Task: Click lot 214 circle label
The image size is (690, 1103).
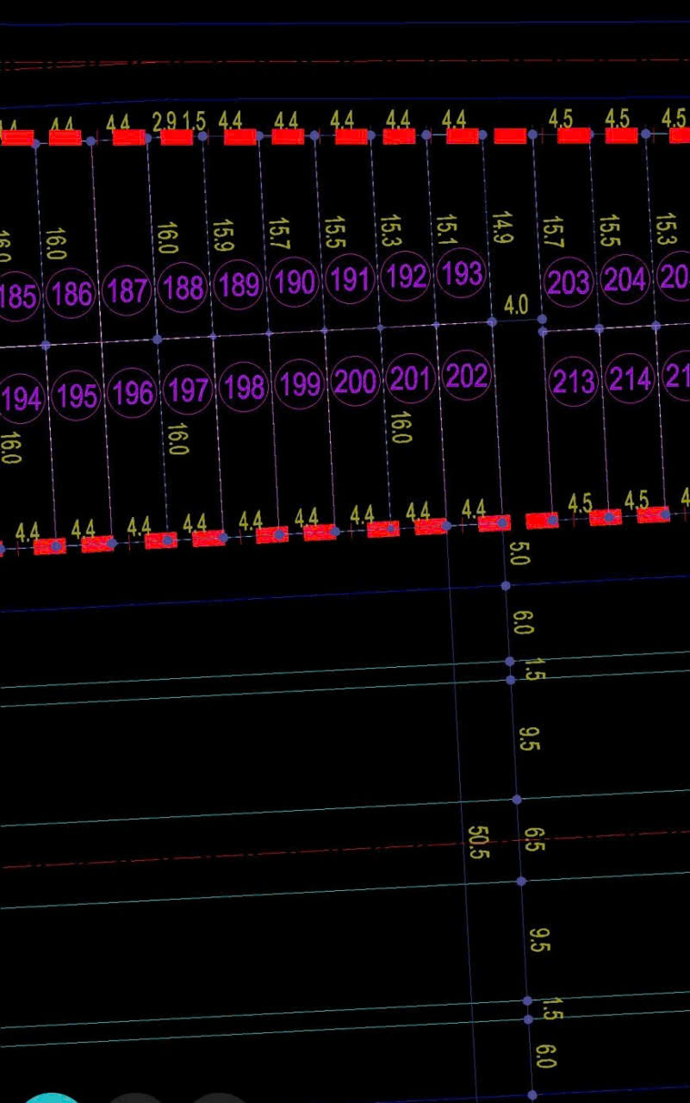Action: point(629,379)
